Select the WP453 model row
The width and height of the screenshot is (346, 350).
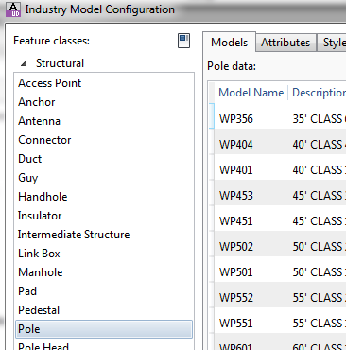(x=280, y=196)
